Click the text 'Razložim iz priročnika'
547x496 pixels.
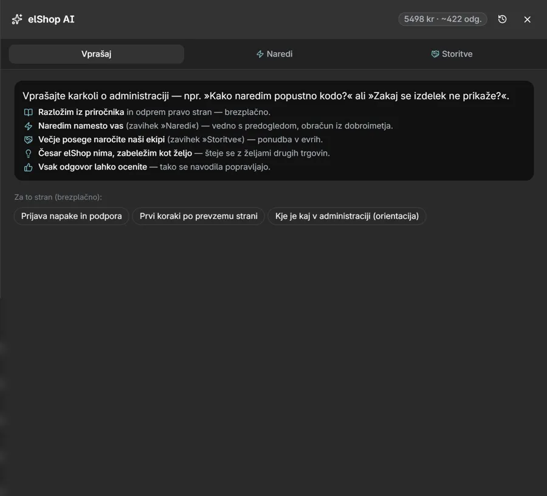81,112
